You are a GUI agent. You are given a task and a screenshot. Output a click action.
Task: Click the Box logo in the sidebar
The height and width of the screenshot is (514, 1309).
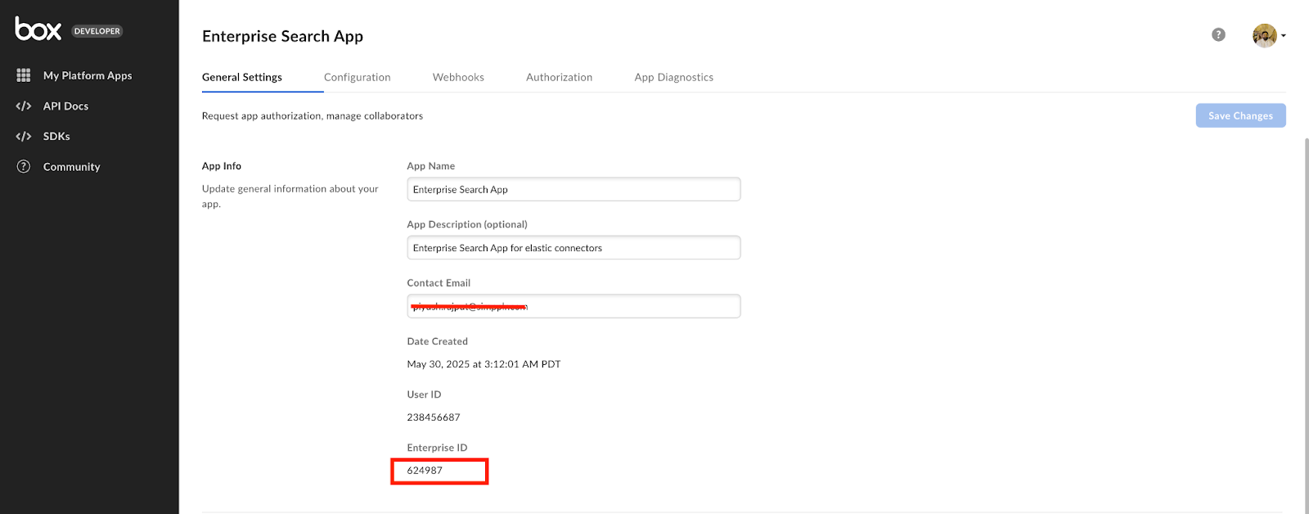coord(38,29)
